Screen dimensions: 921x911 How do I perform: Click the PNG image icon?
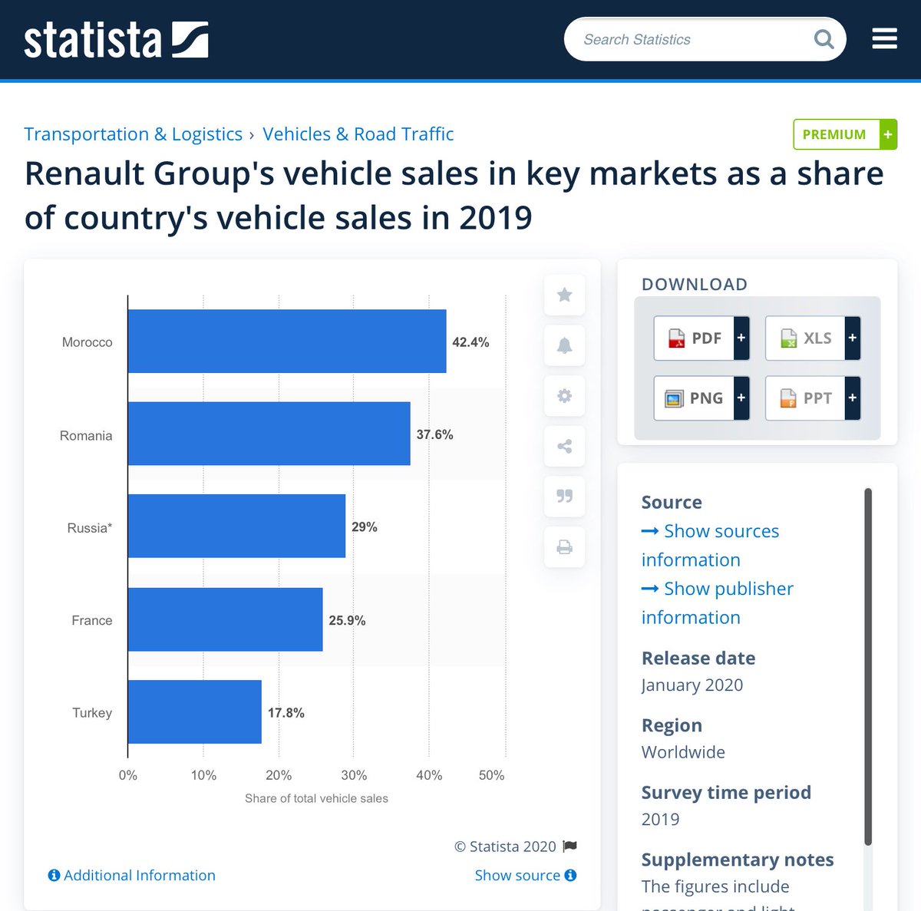click(674, 398)
